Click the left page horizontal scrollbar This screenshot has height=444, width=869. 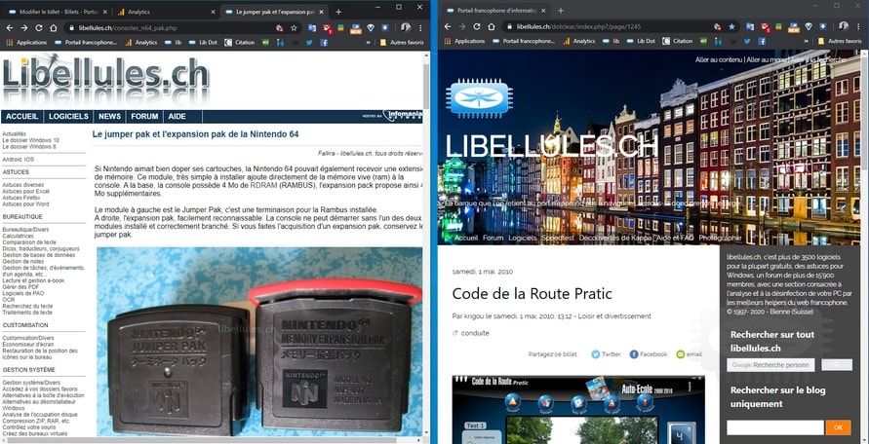tap(211, 440)
